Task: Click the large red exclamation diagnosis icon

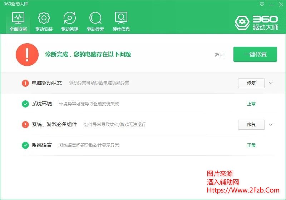Action: (x=27, y=54)
